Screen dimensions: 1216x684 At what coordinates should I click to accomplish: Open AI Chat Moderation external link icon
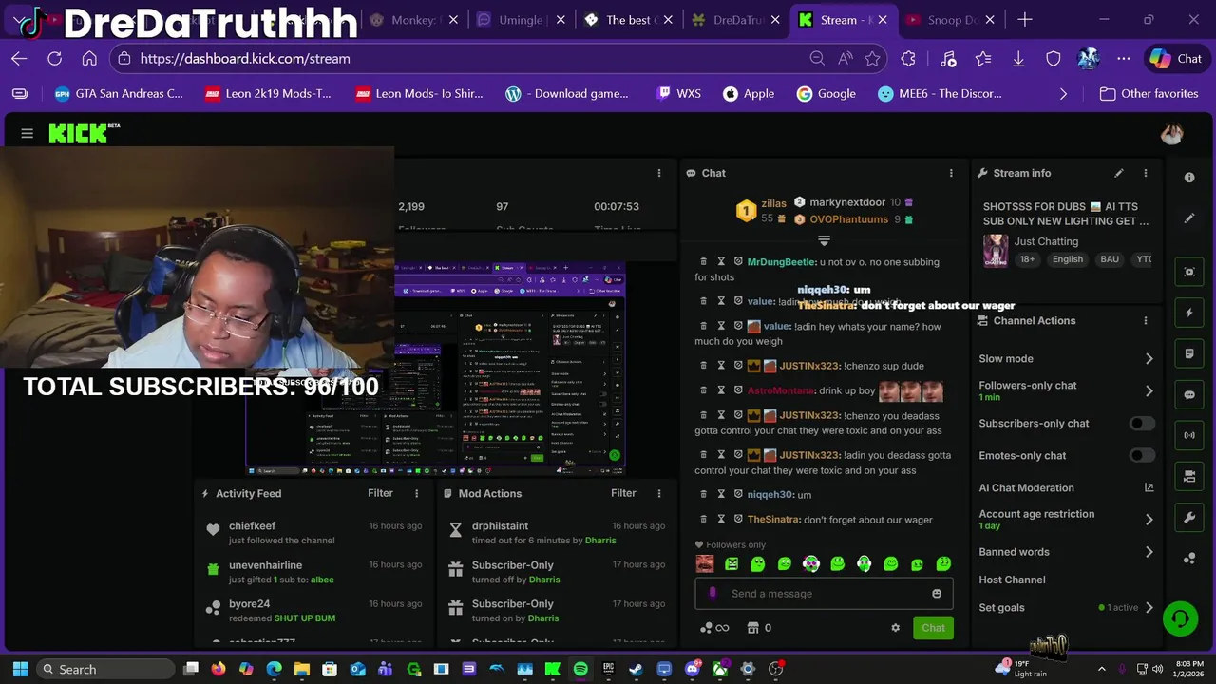pyautogui.click(x=1149, y=487)
